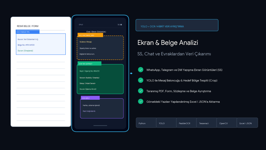Click the RESMİ BELGE / FORM heading

pos(28,26)
